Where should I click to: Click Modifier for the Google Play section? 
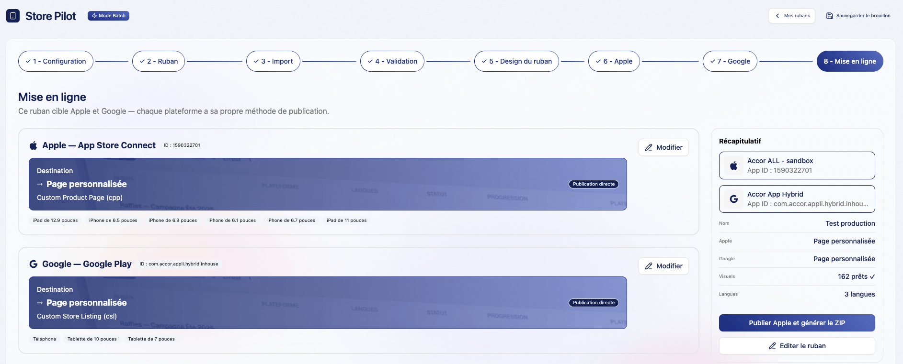click(x=663, y=266)
